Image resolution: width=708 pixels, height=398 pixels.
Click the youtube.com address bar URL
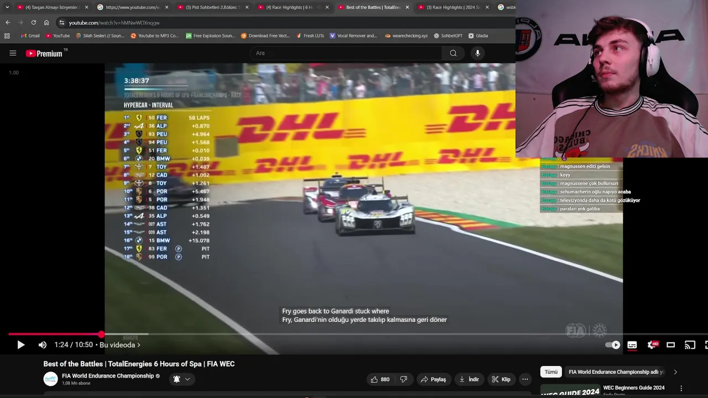(114, 23)
